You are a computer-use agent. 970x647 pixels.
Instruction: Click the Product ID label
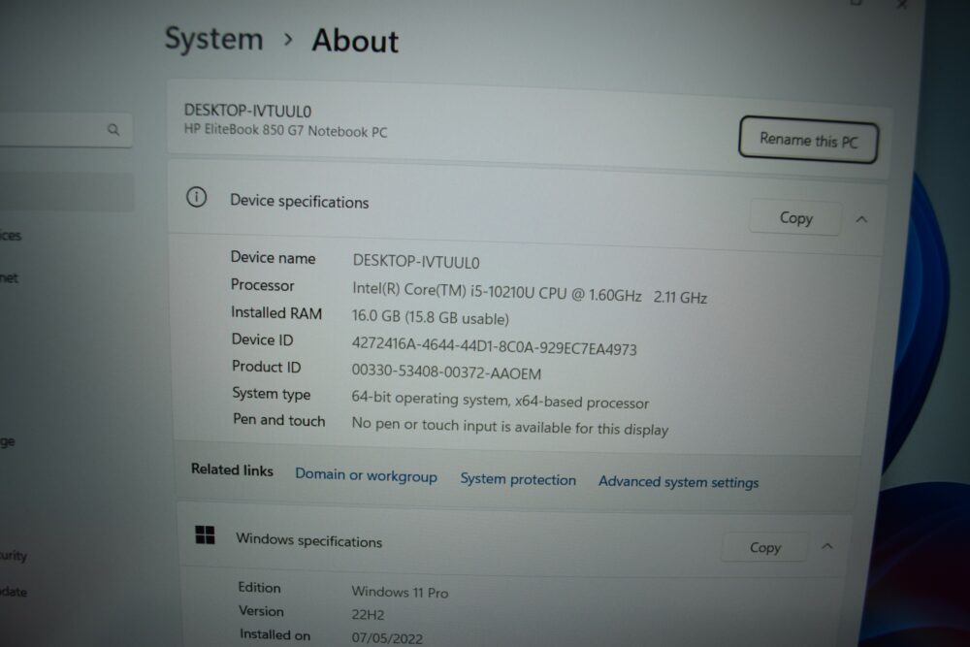[266, 367]
